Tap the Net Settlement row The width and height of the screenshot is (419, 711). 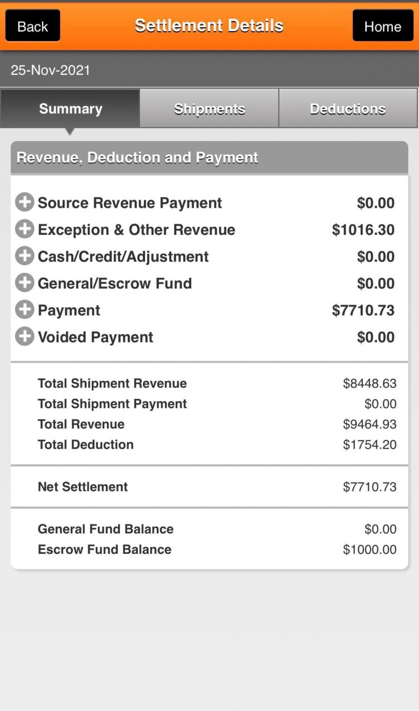(209, 487)
